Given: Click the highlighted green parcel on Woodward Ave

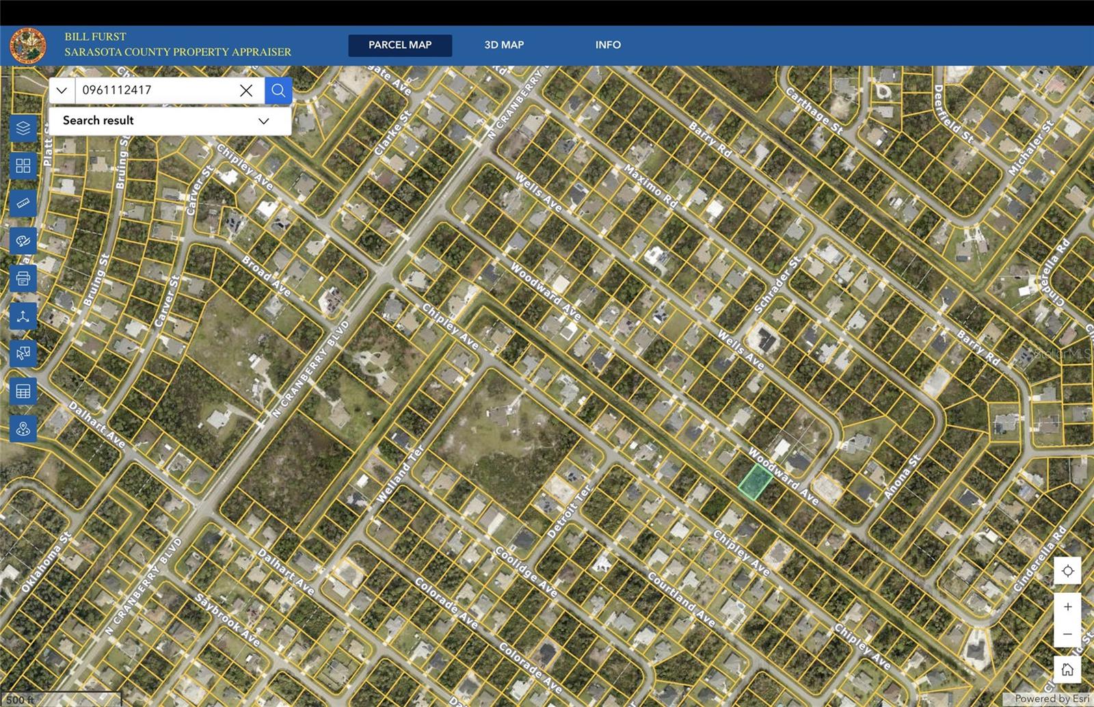Looking at the screenshot, I should click(x=755, y=482).
